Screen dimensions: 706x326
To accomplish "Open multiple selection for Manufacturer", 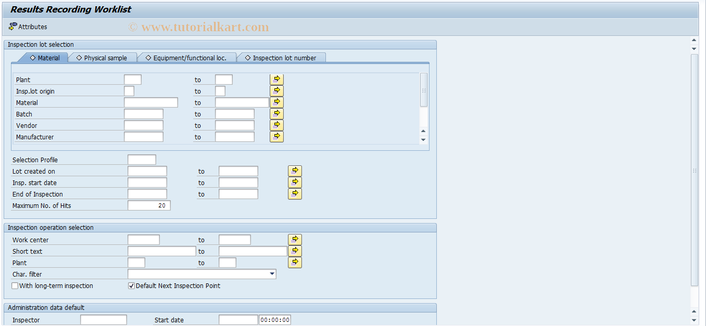I will 276,136.
